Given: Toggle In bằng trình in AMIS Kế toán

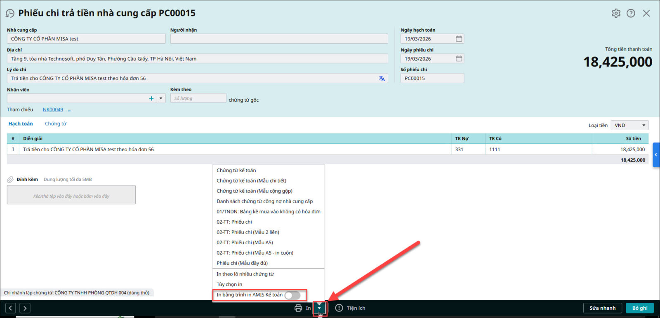Looking at the screenshot, I should click(x=292, y=295).
